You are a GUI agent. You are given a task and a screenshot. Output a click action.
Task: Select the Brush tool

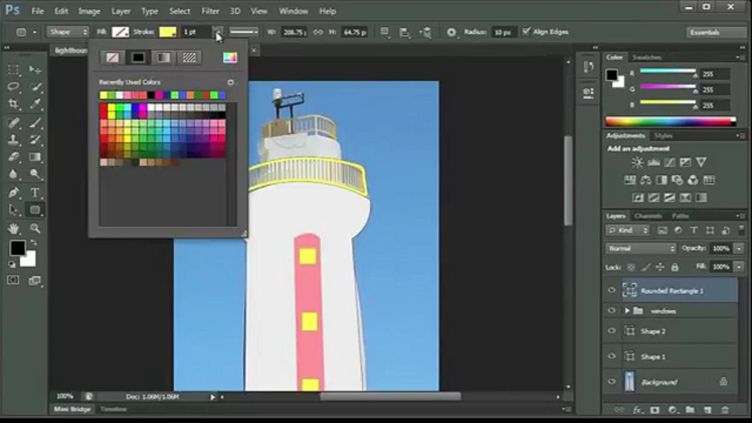(35, 123)
